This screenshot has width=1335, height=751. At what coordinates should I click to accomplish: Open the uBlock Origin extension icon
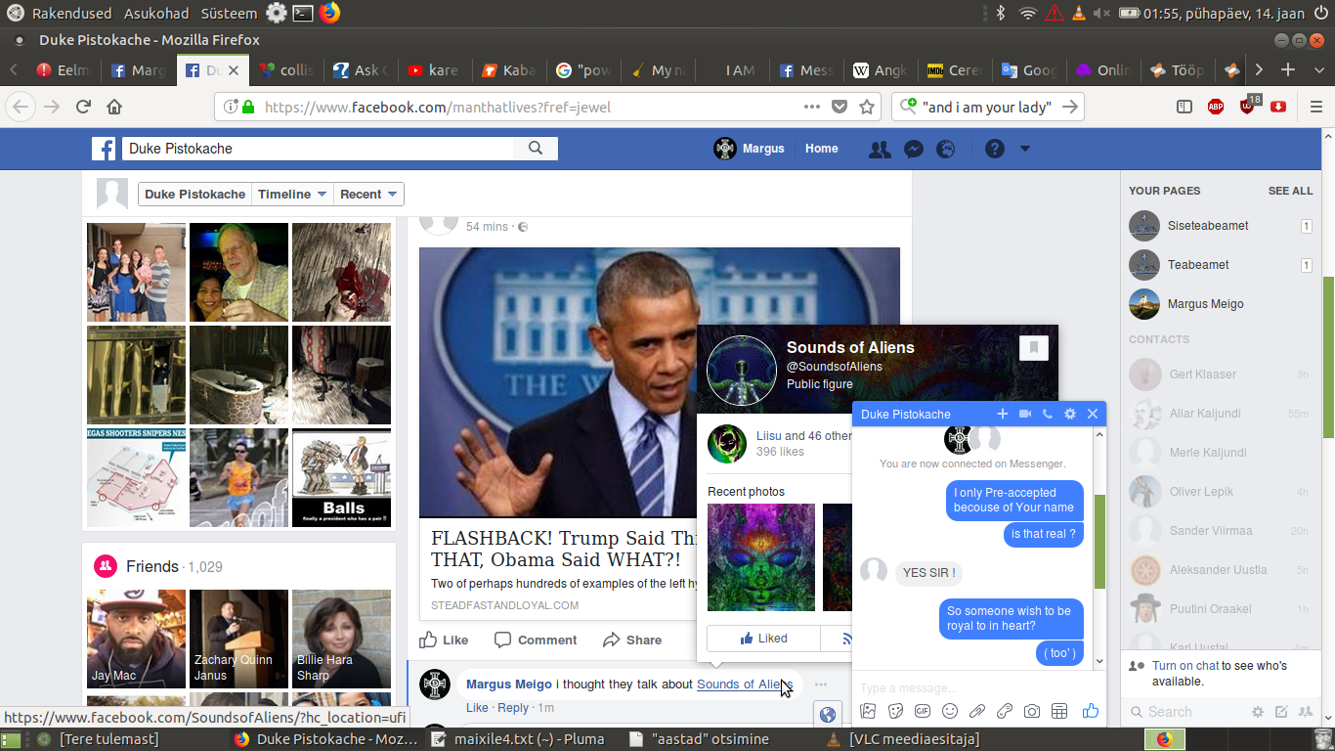(x=1248, y=105)
